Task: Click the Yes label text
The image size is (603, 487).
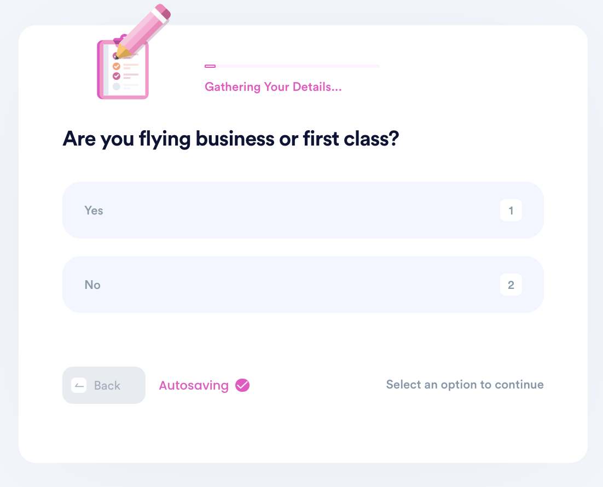Action: tap(94, 211)
